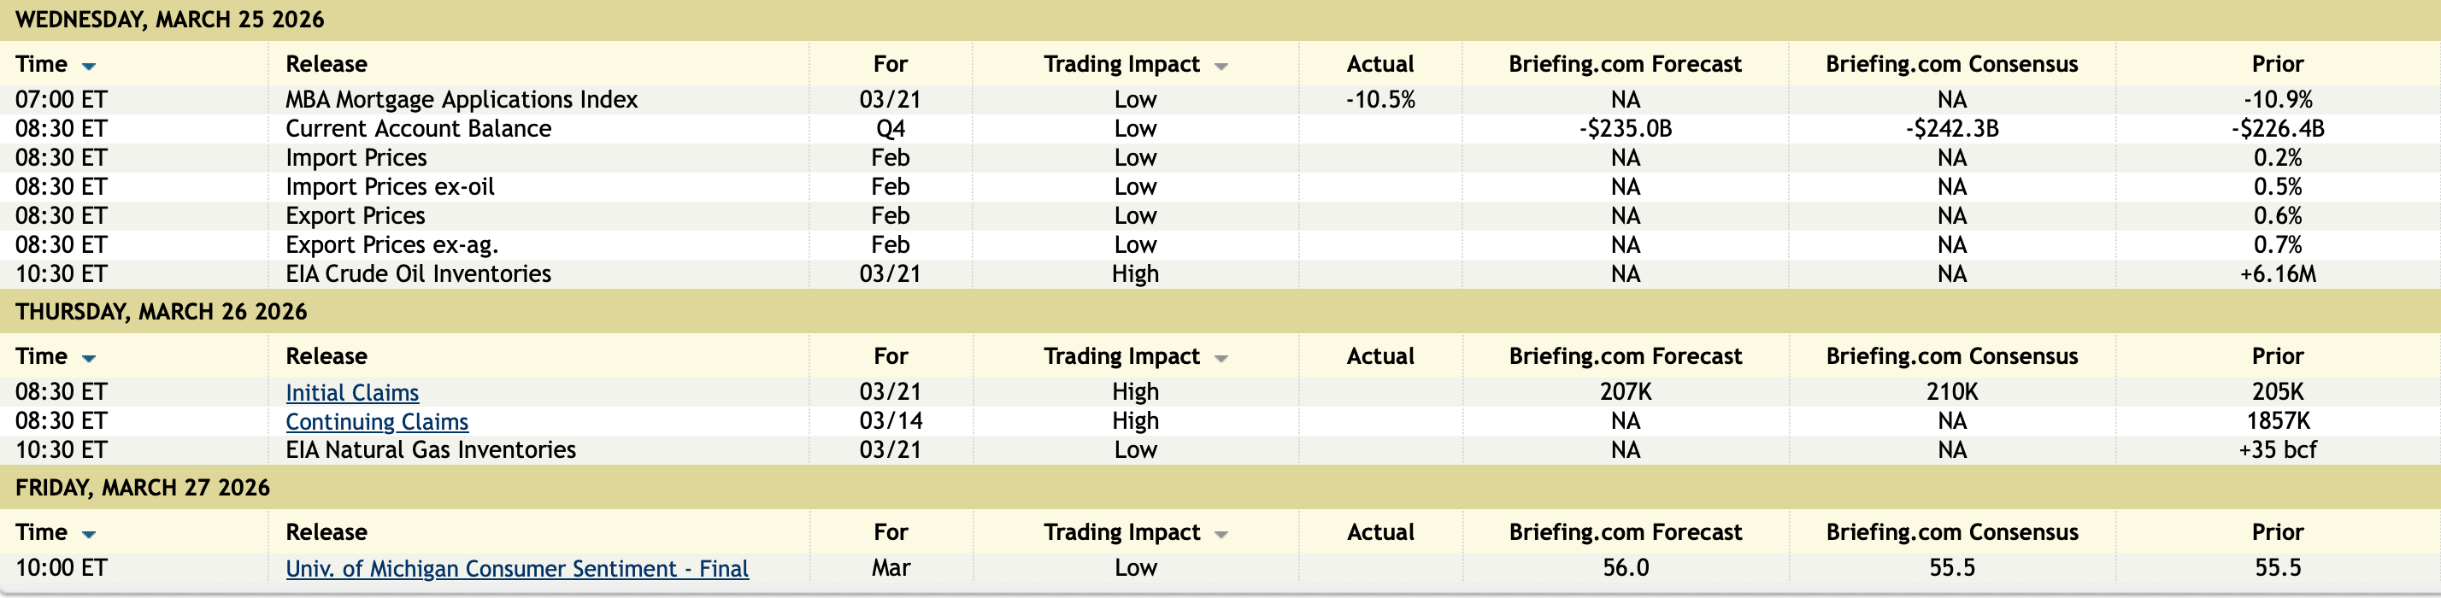2441x598 pixels.
Task: Click Trading Impact sort arrow in Wednesday's table
Action: coord(1220,67)
